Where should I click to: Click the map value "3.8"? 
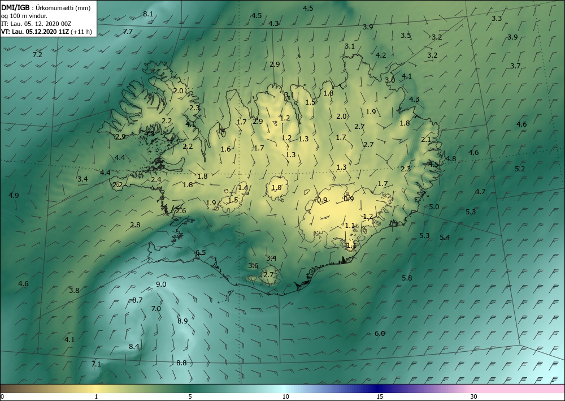pos(74,290)
